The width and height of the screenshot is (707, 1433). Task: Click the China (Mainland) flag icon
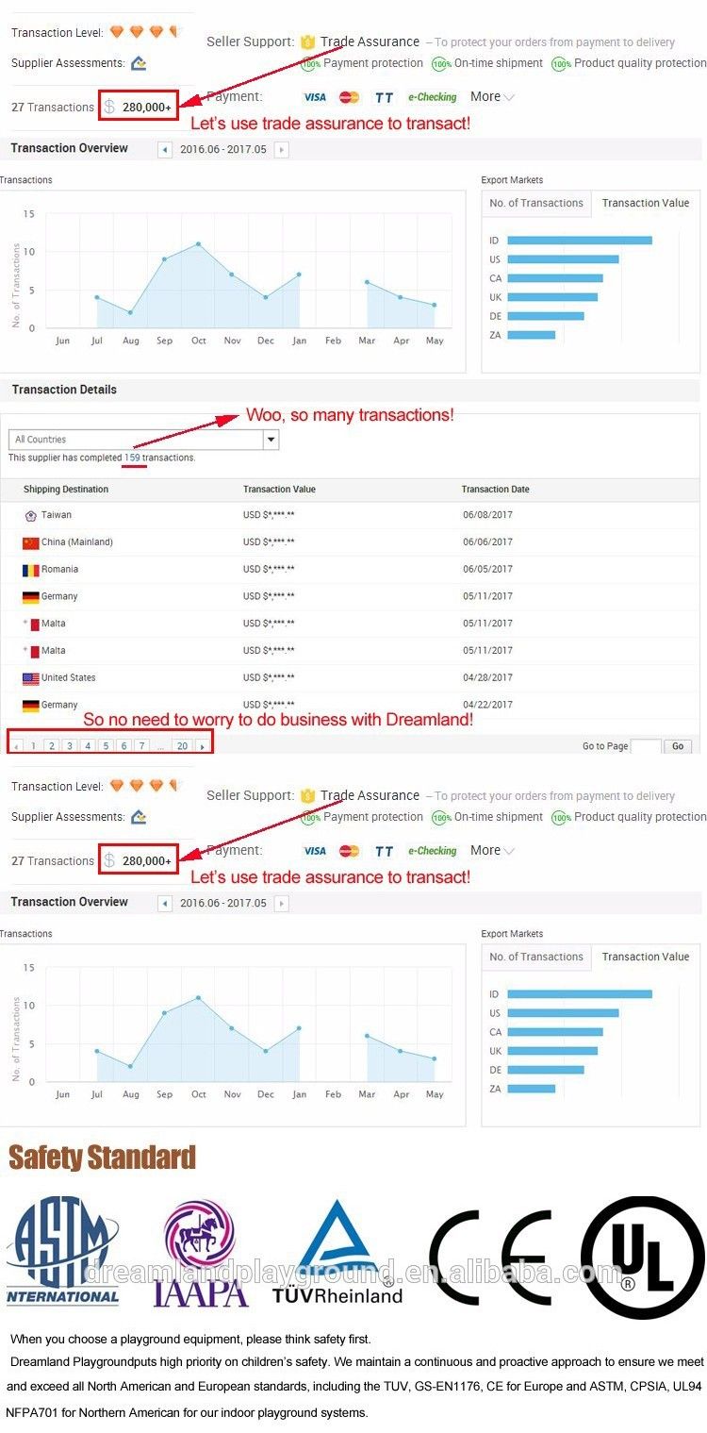30,542
